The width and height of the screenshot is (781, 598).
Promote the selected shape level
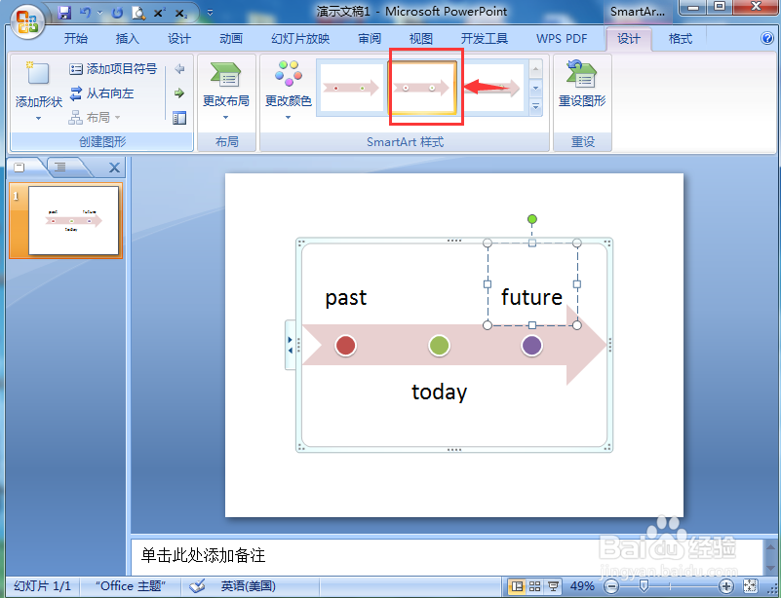(x=179, y=68)
